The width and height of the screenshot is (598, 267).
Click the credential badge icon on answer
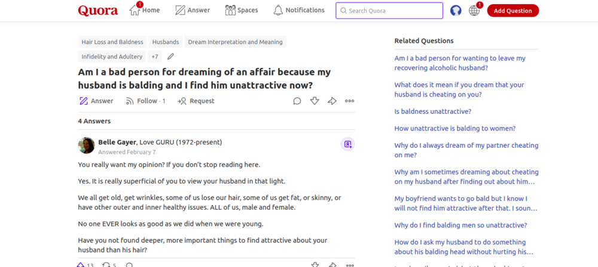click(347, 144)
